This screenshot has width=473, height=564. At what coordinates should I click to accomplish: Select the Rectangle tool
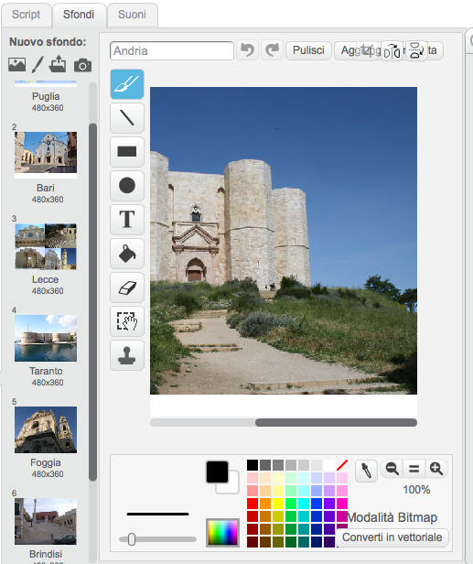(127, 152)
